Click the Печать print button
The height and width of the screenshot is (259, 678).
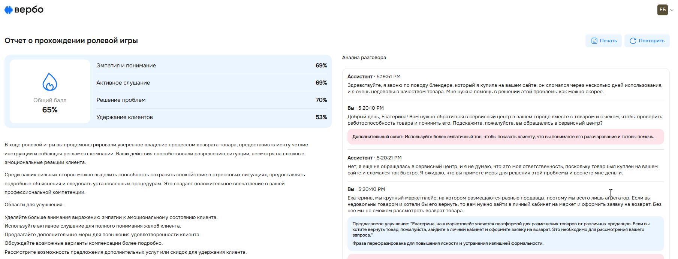[x=603, y=41]
